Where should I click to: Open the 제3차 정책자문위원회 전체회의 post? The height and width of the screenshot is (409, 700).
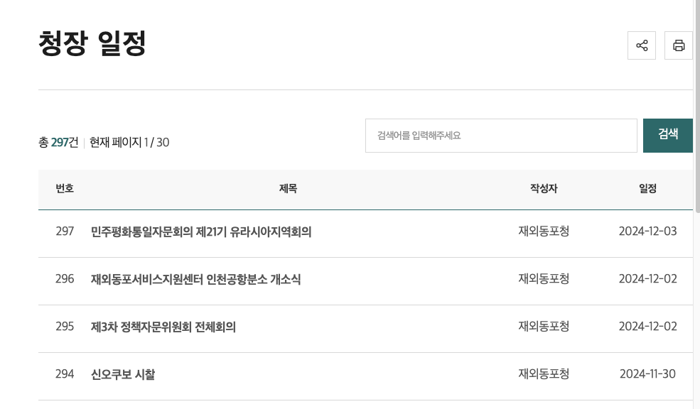coord(163,327)
